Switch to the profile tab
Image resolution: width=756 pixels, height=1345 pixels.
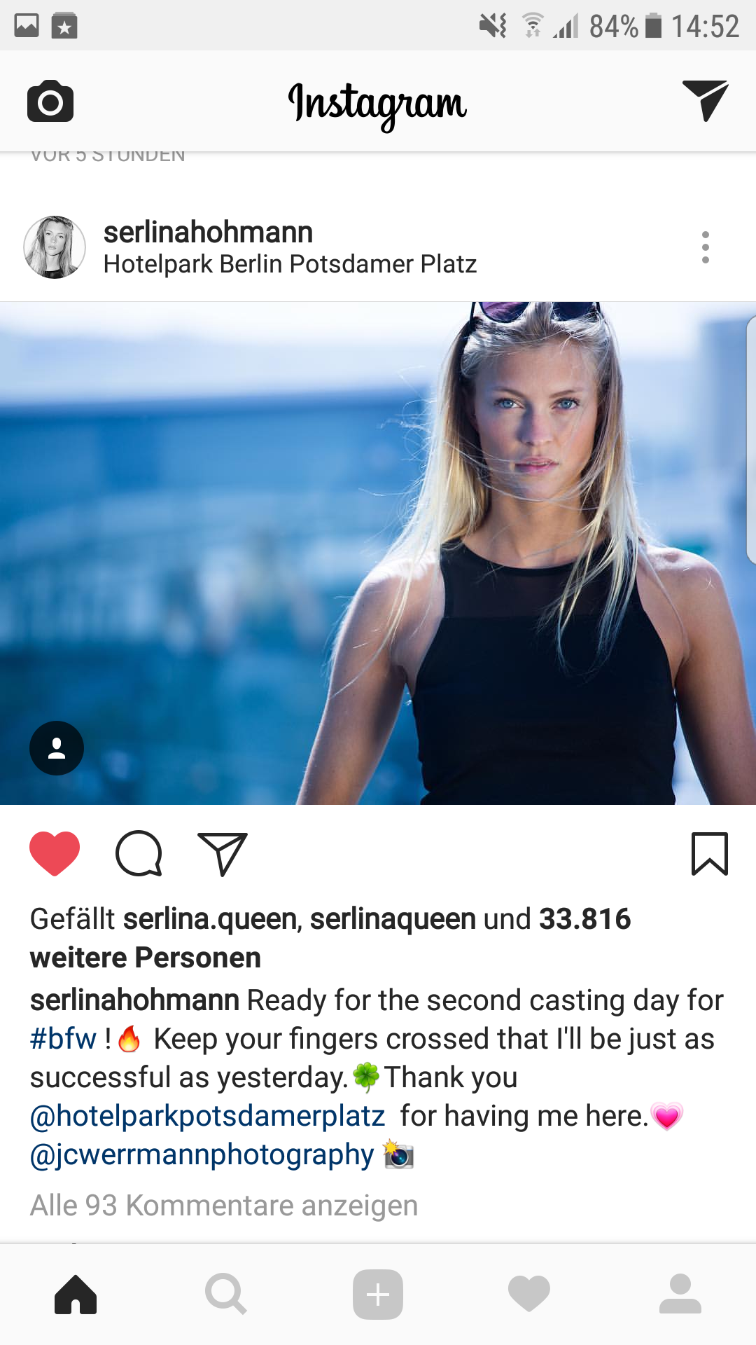(680, 1294)
